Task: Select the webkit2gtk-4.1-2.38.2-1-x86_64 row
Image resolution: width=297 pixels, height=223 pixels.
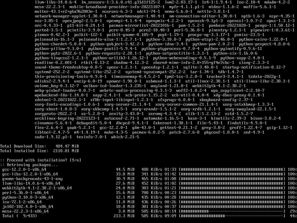Action: (x=148, y=188)
